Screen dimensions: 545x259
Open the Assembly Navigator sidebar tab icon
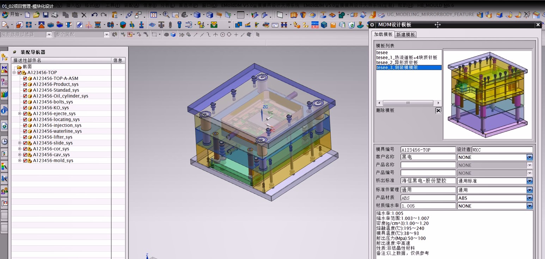tap(4, 57)
